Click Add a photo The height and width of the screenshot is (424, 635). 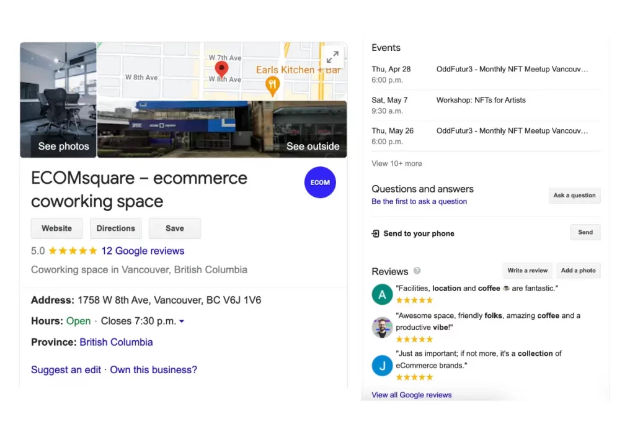tap(578, 271)
